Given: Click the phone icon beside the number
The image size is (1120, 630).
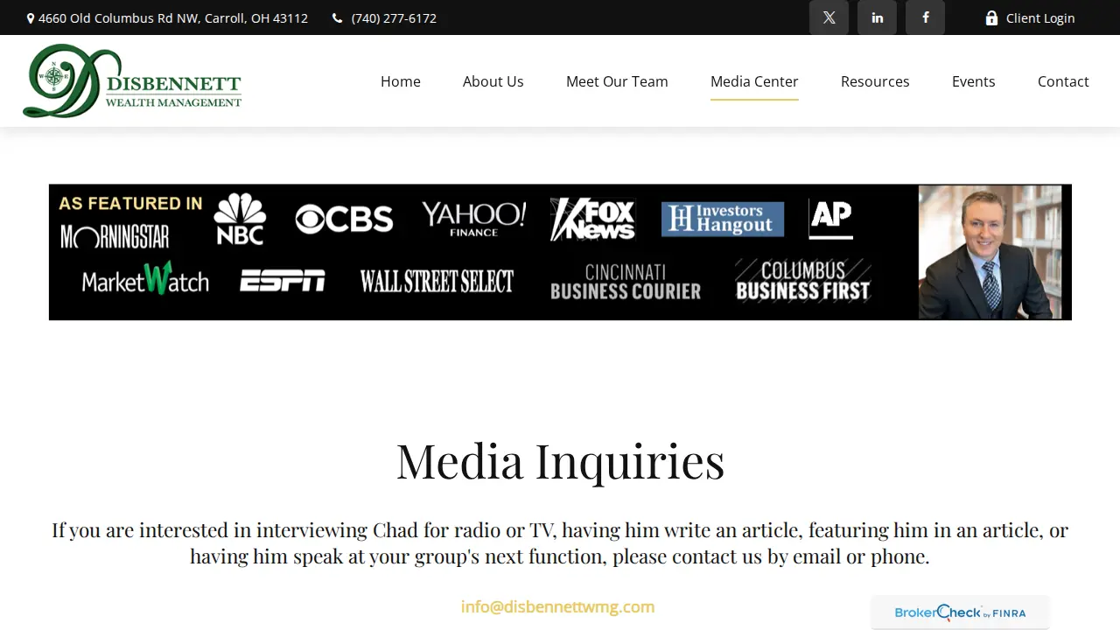Looking at the screenshot, I should coord(337,18).
